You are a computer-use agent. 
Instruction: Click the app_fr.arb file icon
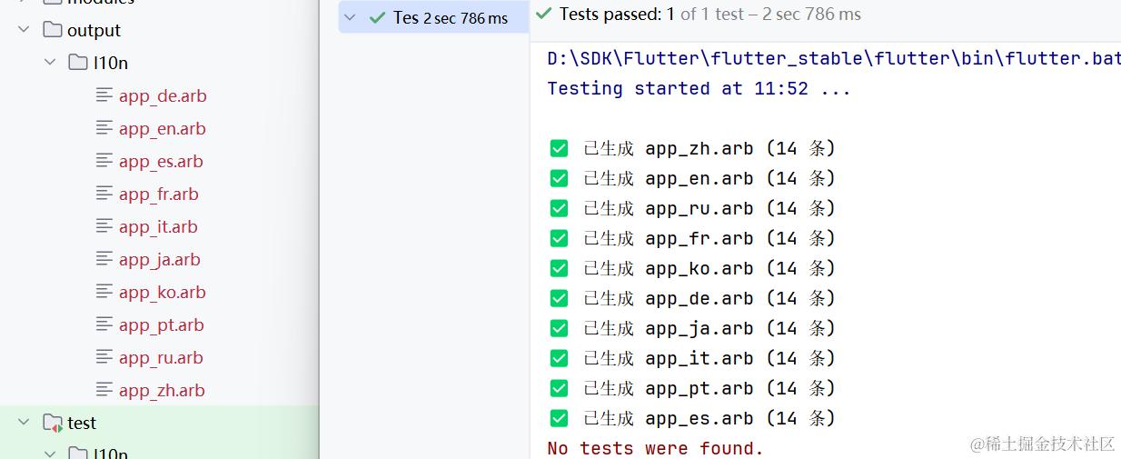104,194
